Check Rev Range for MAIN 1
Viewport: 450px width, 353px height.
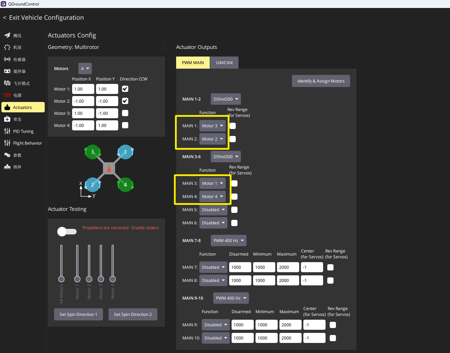233,126
